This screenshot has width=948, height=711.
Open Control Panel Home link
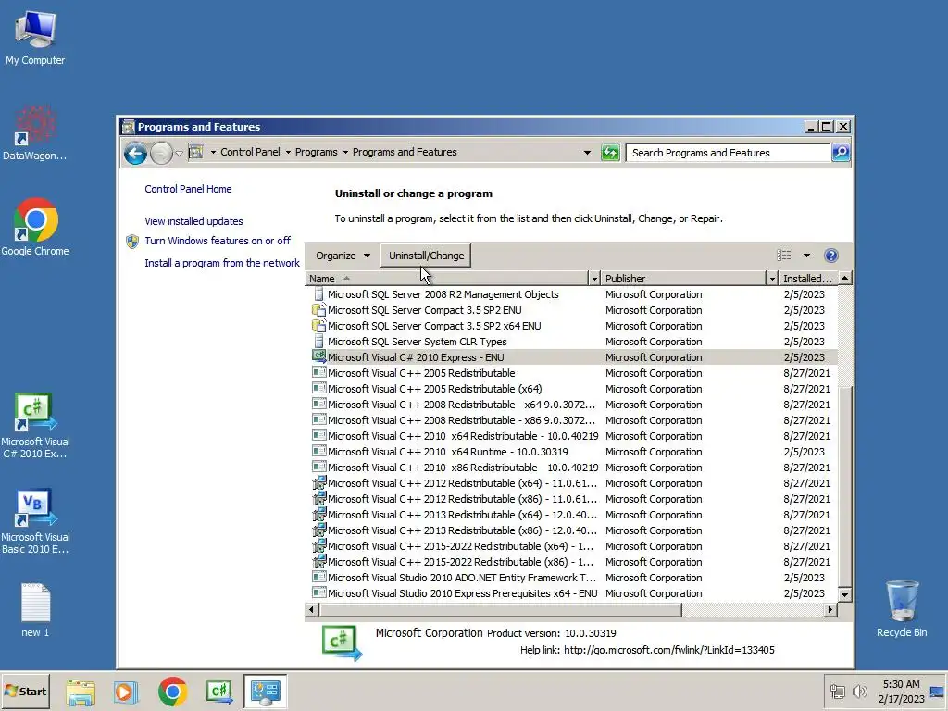coord(188,189)
